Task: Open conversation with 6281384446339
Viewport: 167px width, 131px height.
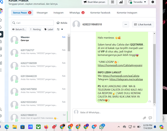Action: point(38,79)
